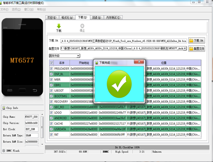Viewport: 213px width, 162px height.
Task: Switch to the Memory Test tab
Action: coord(113,18)
